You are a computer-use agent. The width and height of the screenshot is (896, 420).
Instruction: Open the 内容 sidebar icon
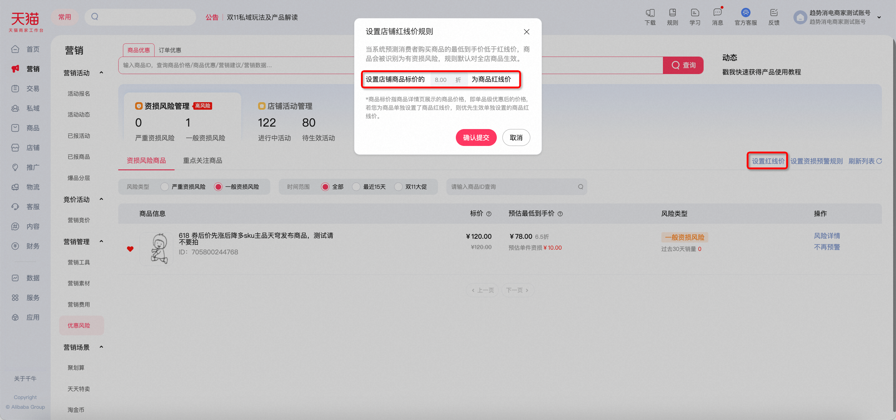coord(15,227)
